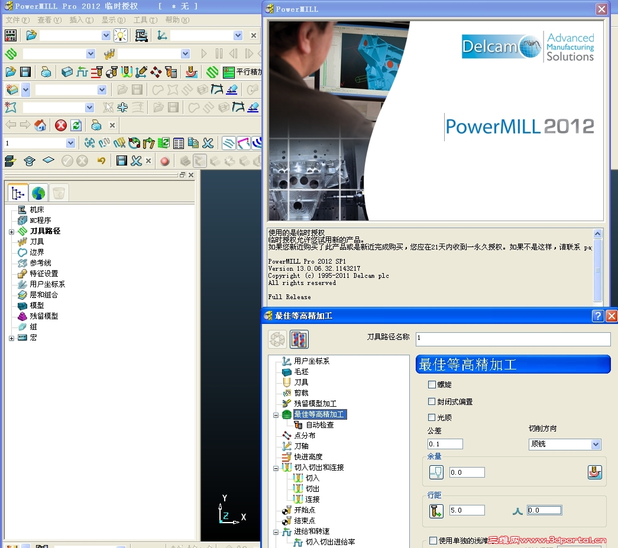This screenshot has height=548, width=618.
Task: Select 点分布 in strategy tree
Action: point(305,436)
